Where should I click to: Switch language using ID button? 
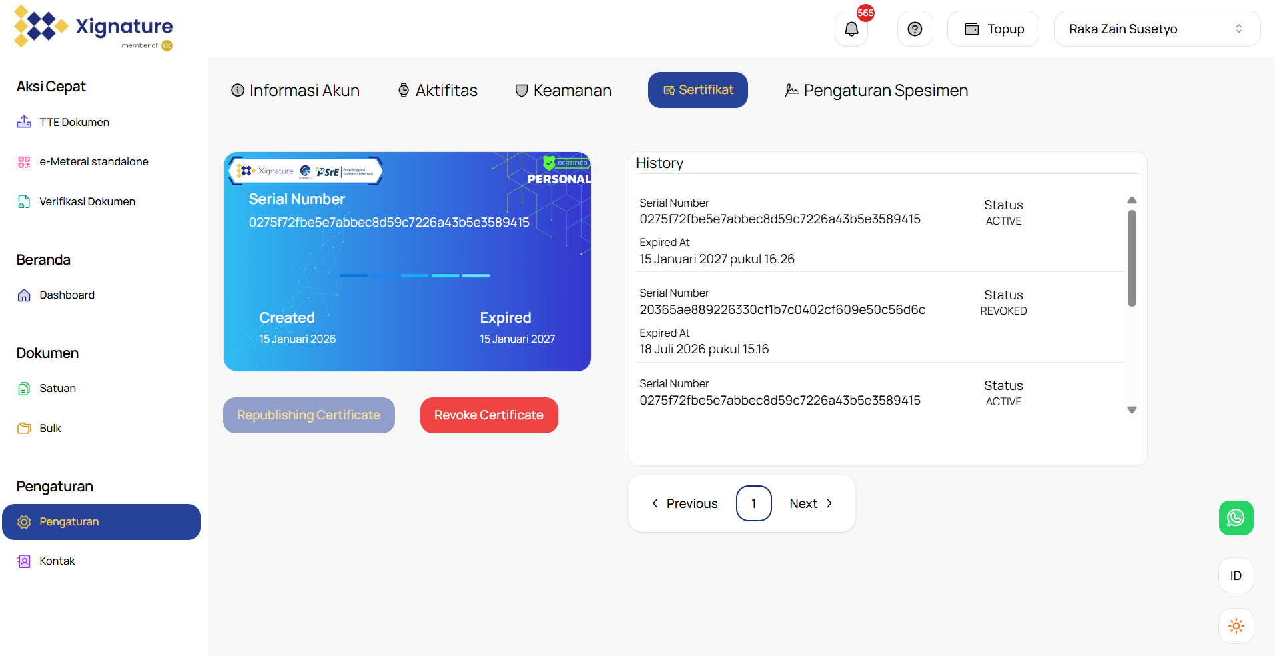pos(1236,575)
